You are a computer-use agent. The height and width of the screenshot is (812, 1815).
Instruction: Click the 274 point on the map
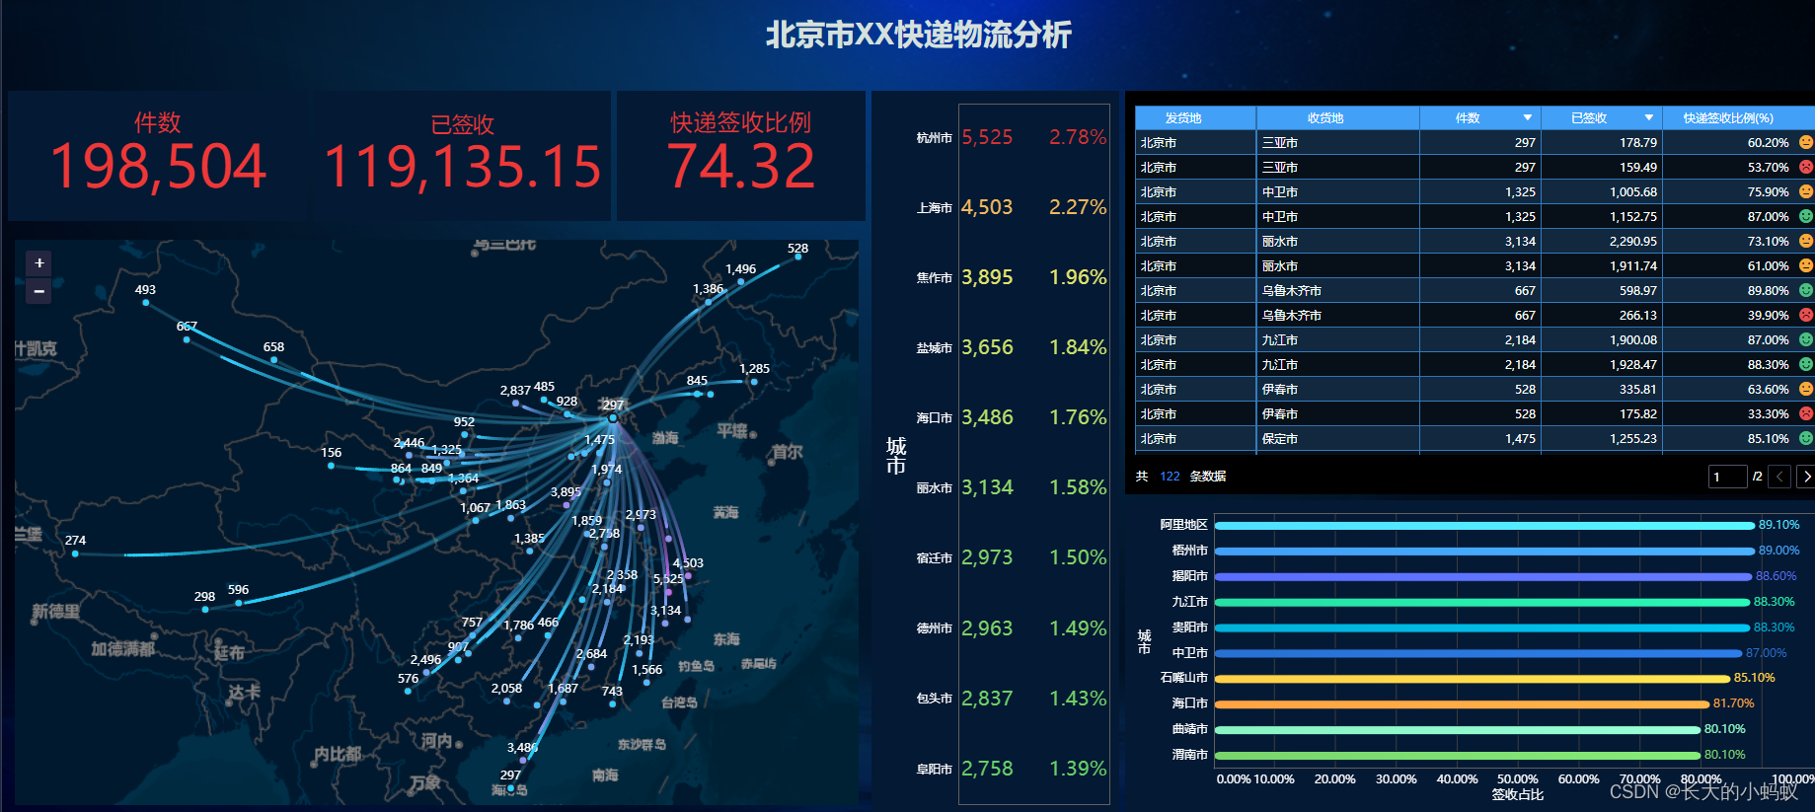[x=75, y=554]
